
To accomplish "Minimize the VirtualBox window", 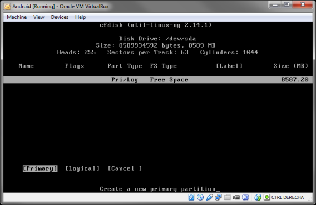I will click(275, 4).
